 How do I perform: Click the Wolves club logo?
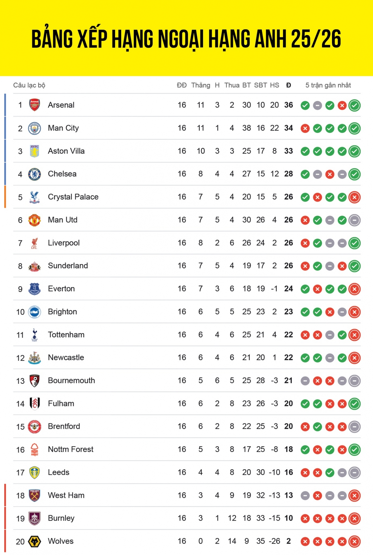click(x=35, y=541)
